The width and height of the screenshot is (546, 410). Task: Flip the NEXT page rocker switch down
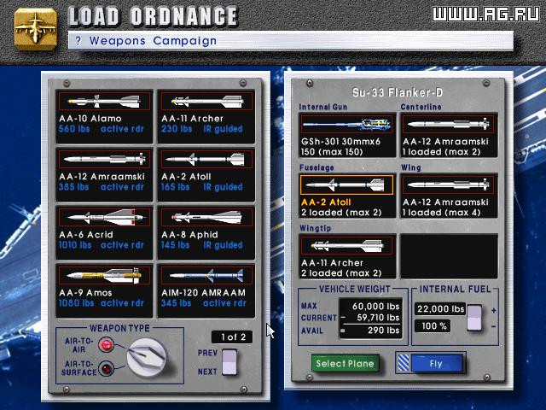[x=229, y=368]
